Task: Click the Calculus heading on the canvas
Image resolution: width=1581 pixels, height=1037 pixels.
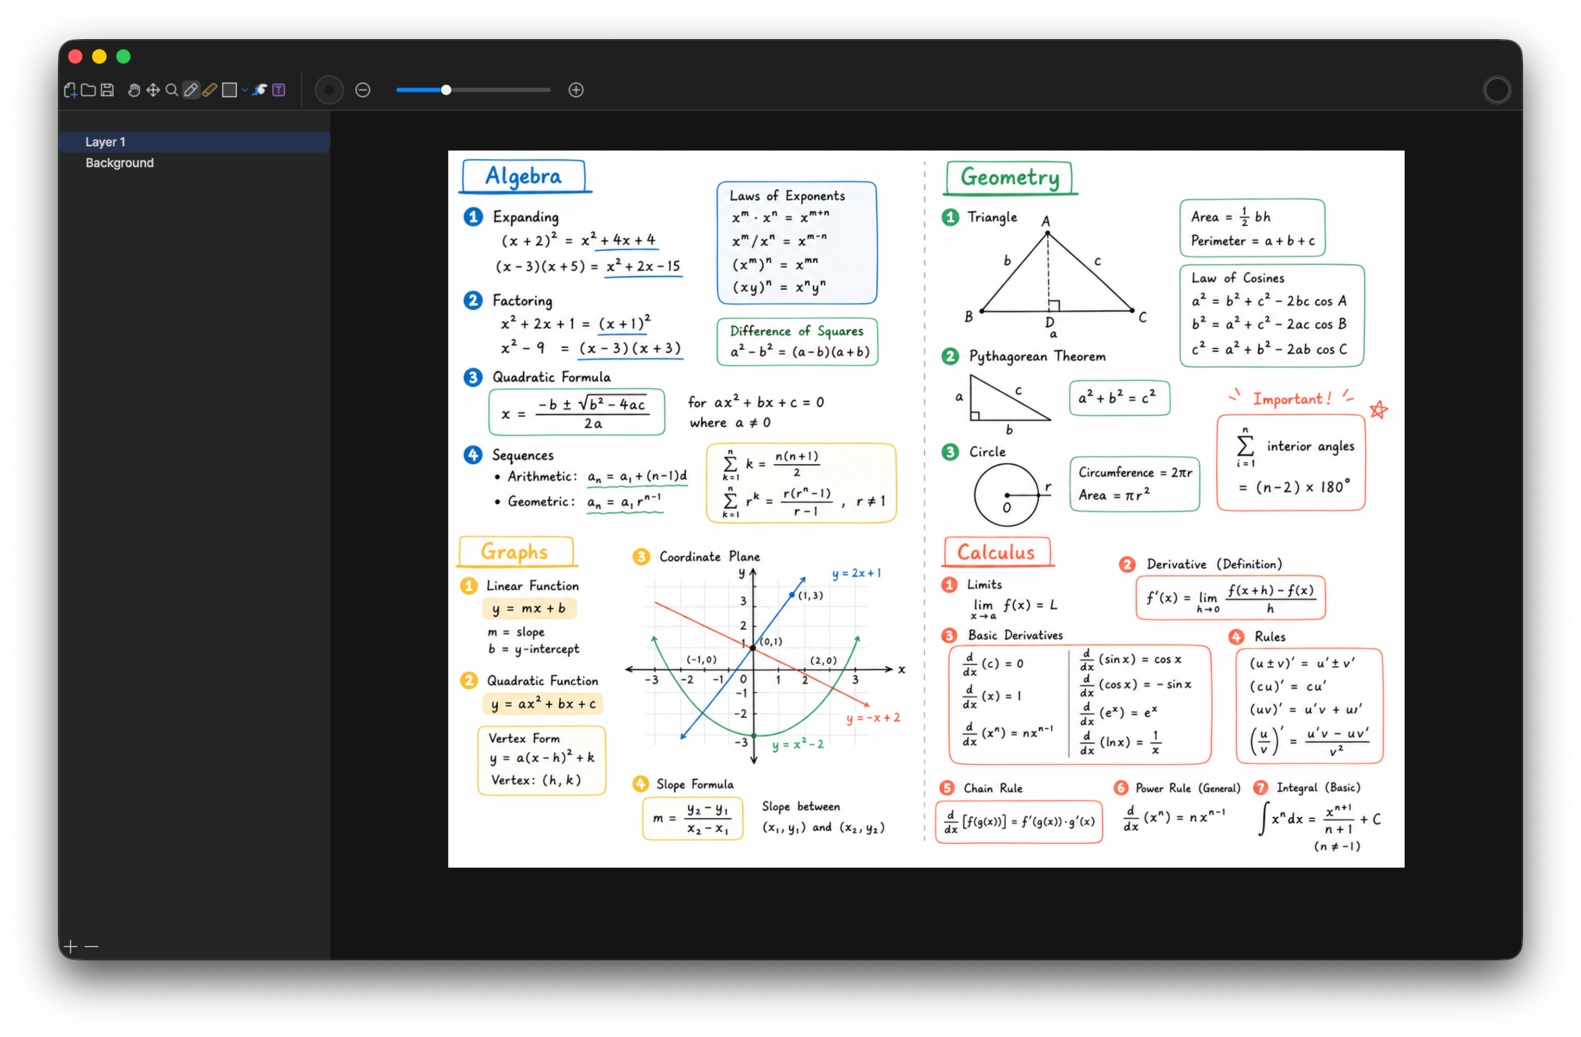Action: tap(996, 552)
